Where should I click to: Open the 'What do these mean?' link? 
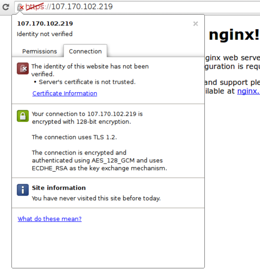click(49, 219)
